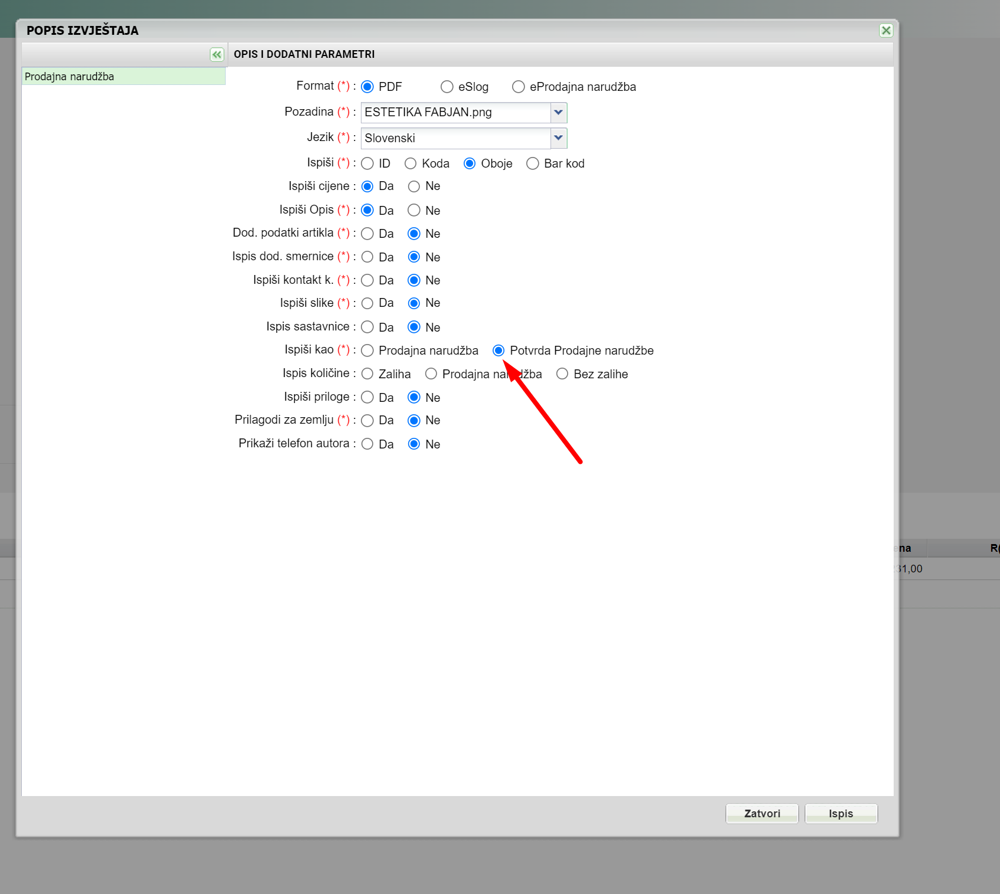Set Dod. podatki artikla to Ne
The height and width of the screenshot is (894, 1000).
[x=414, y=234]
